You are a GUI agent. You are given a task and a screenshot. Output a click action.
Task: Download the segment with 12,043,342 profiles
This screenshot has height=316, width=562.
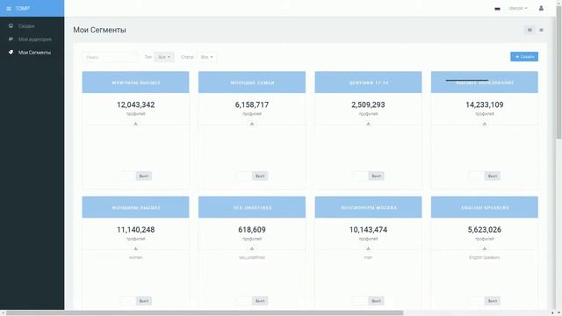tap(135, 124)
